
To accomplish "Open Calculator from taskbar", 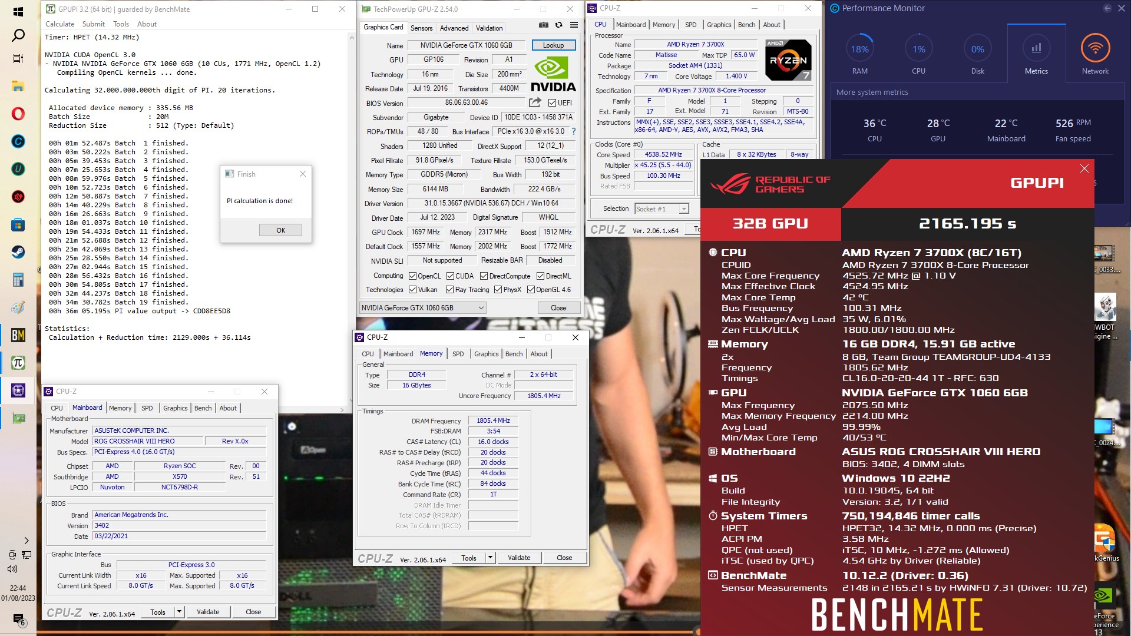I will click(x=18, y=279).
